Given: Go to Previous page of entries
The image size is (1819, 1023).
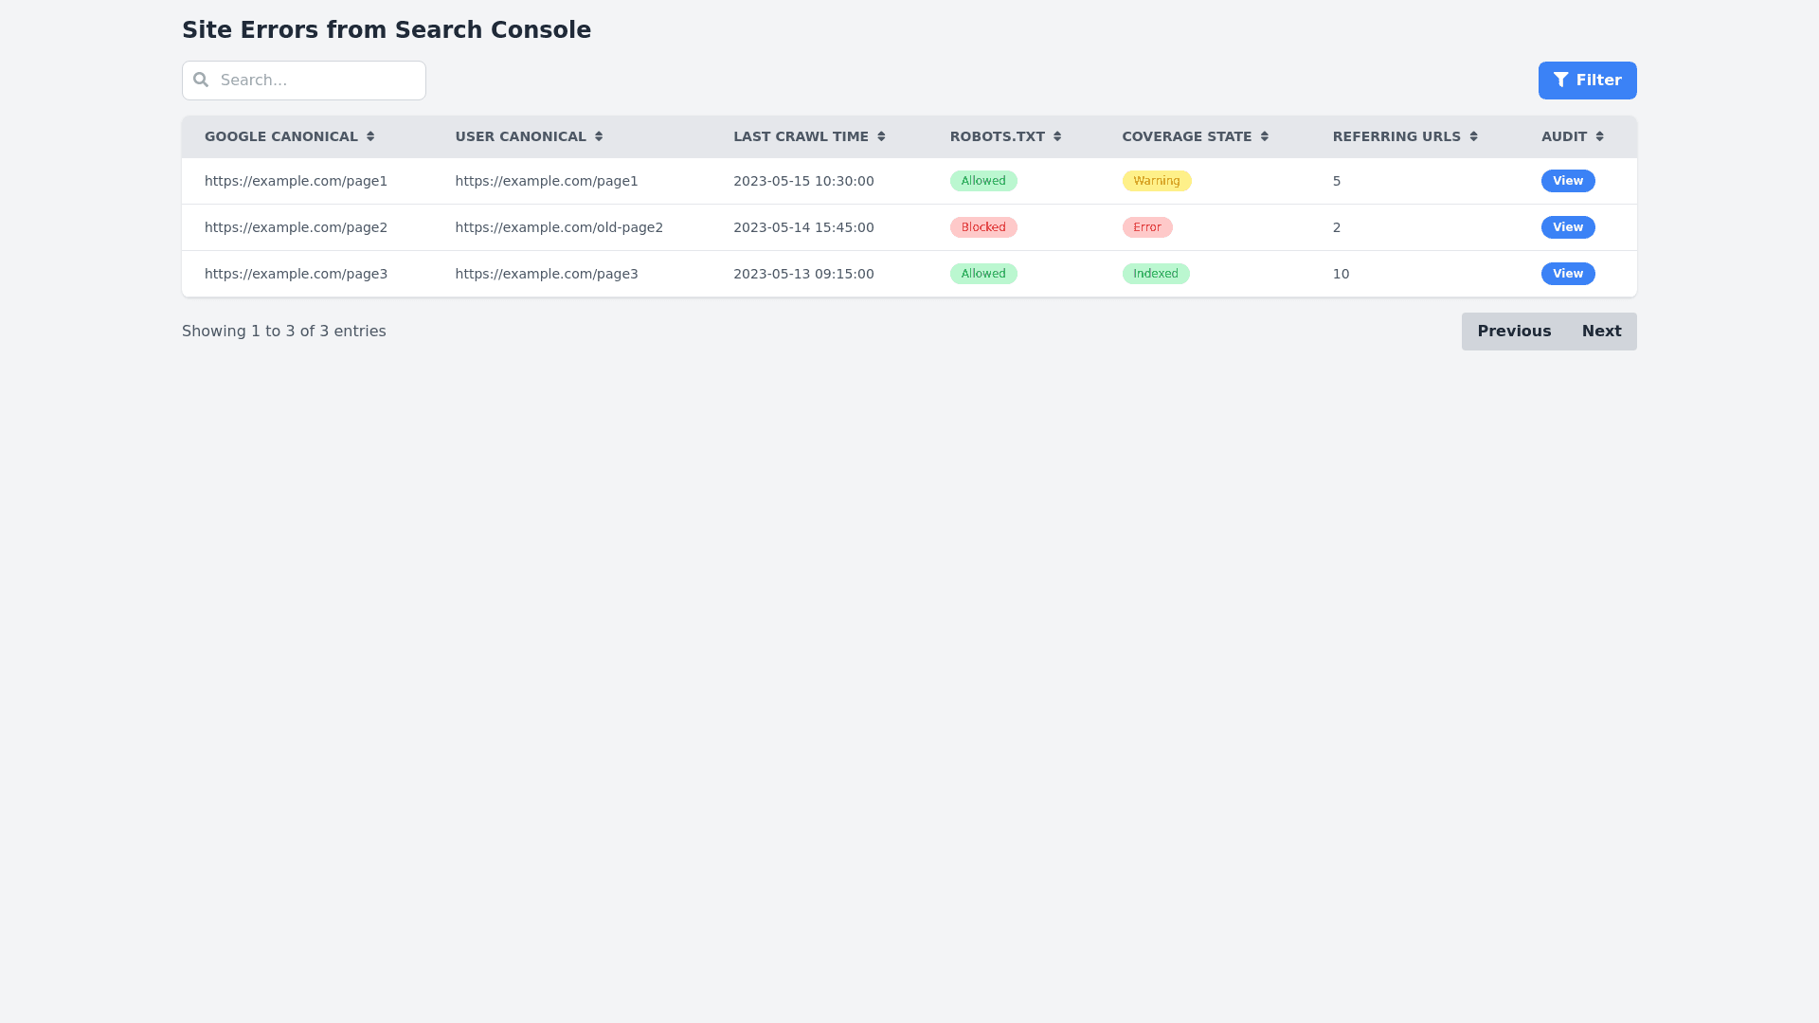Looking at the screenshot, I should [1514, 332].
